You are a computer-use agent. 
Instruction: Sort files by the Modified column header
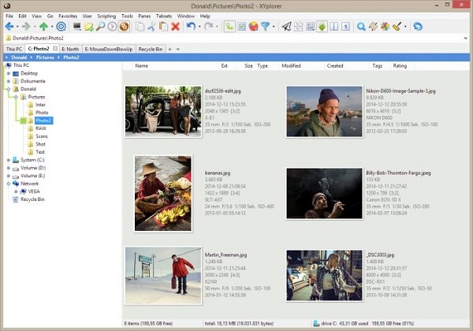click(x=291, y=66)
